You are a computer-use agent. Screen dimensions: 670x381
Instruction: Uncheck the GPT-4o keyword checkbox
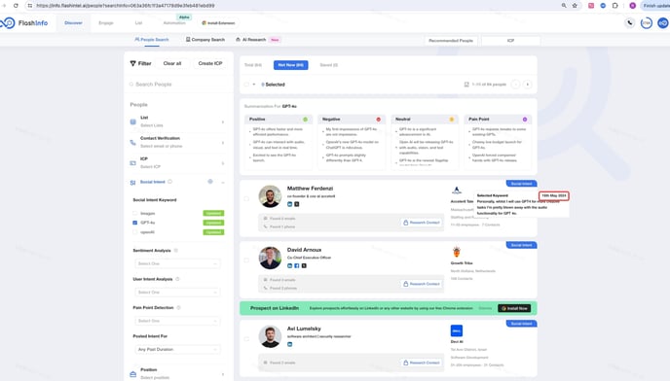tap(135, 223)
